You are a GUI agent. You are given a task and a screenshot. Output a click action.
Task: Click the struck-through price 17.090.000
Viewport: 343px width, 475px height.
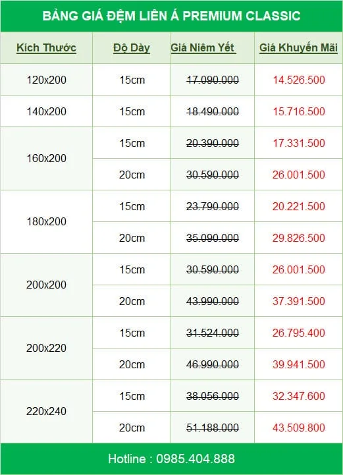[213, 80]
